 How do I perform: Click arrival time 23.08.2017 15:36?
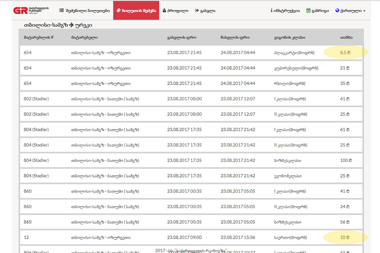(x=238, y=237)
